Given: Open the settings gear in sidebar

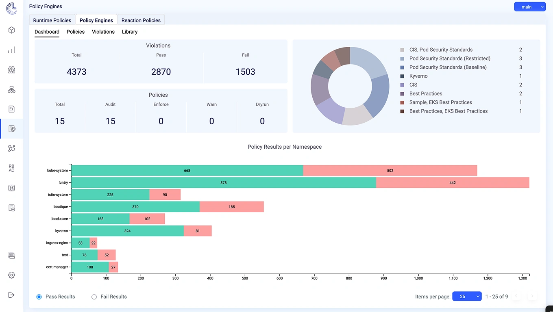Looking at the screenshot, I should click(11, 275).
